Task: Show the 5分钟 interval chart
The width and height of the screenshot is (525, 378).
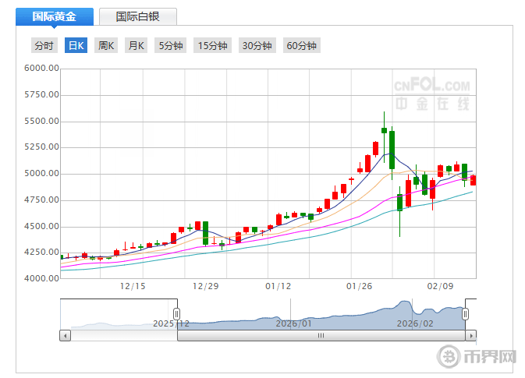Action: 171,46
